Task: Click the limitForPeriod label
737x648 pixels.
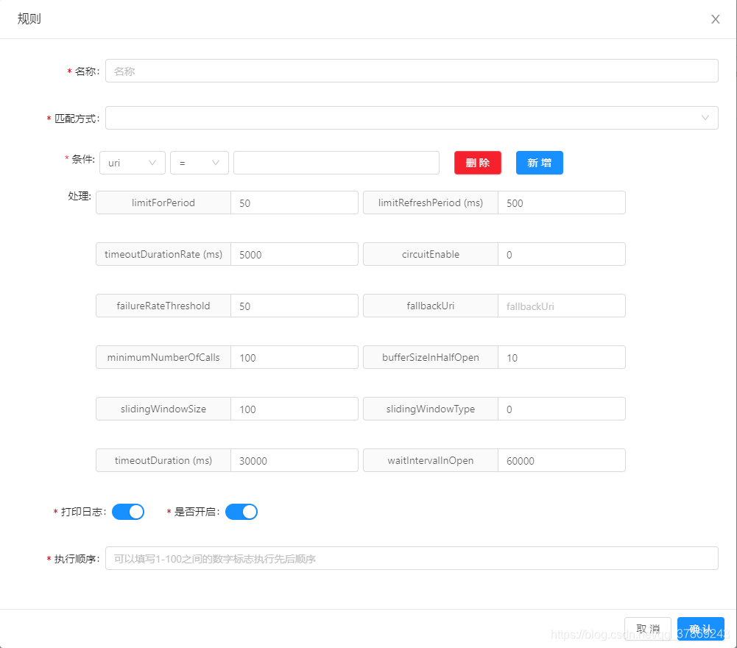Action: pyautogui.click(x=163, y=202)
